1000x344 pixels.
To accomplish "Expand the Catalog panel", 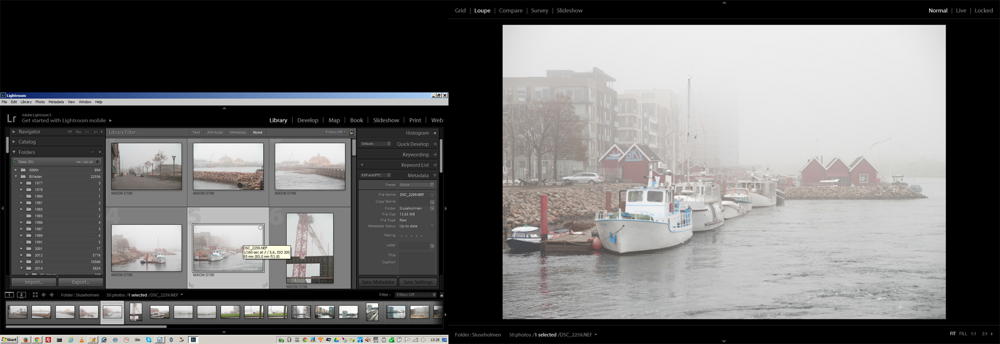I will pyautogui.click(x=14, y=142).
